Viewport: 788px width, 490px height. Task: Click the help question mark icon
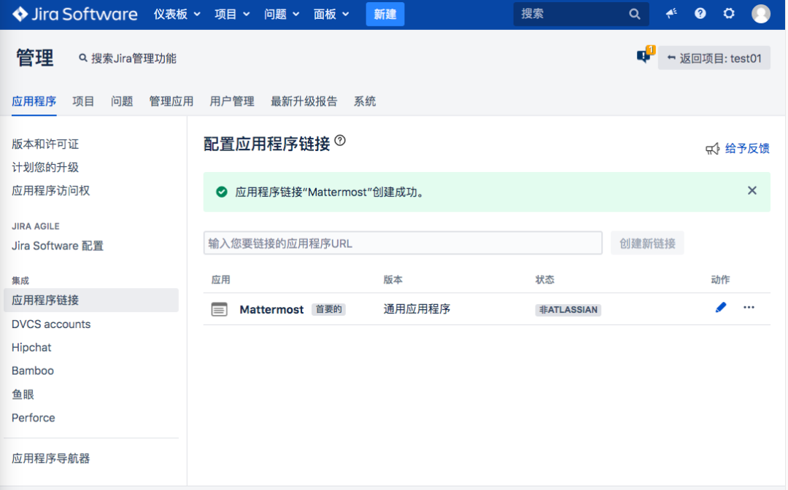click(x=700, y=14)
